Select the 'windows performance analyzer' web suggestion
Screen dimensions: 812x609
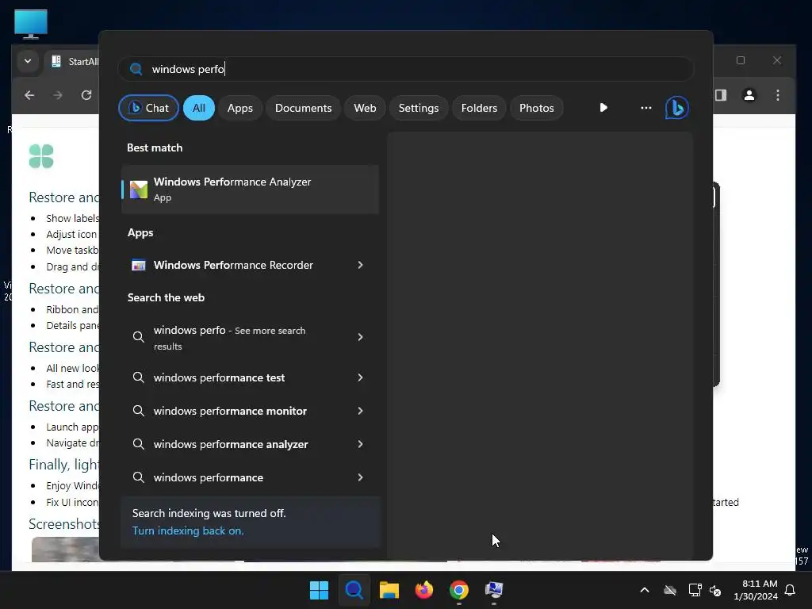point(250,444)
